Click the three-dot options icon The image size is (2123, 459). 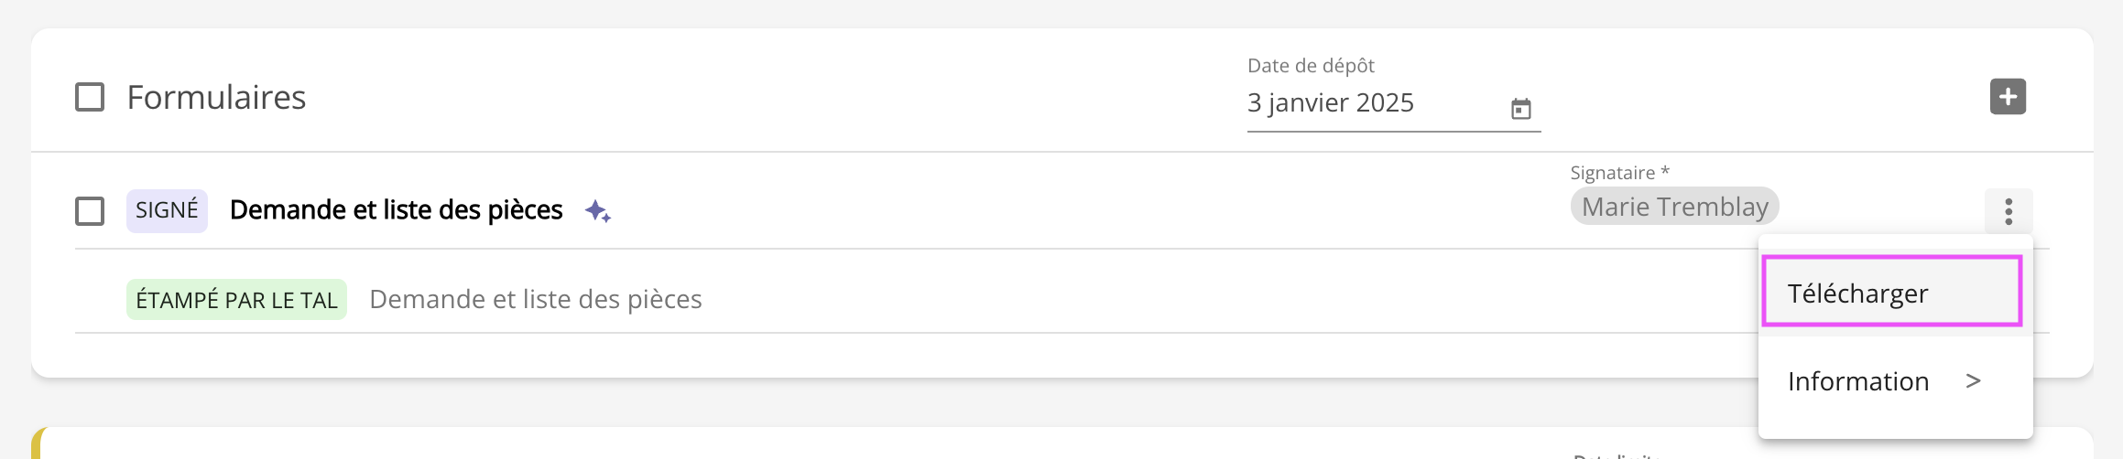[2009, 211]
